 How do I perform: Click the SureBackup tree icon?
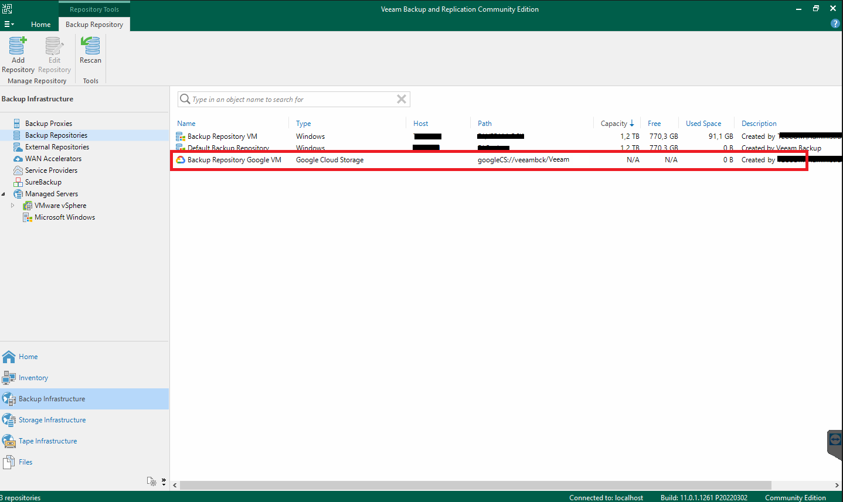pos(18,182)
